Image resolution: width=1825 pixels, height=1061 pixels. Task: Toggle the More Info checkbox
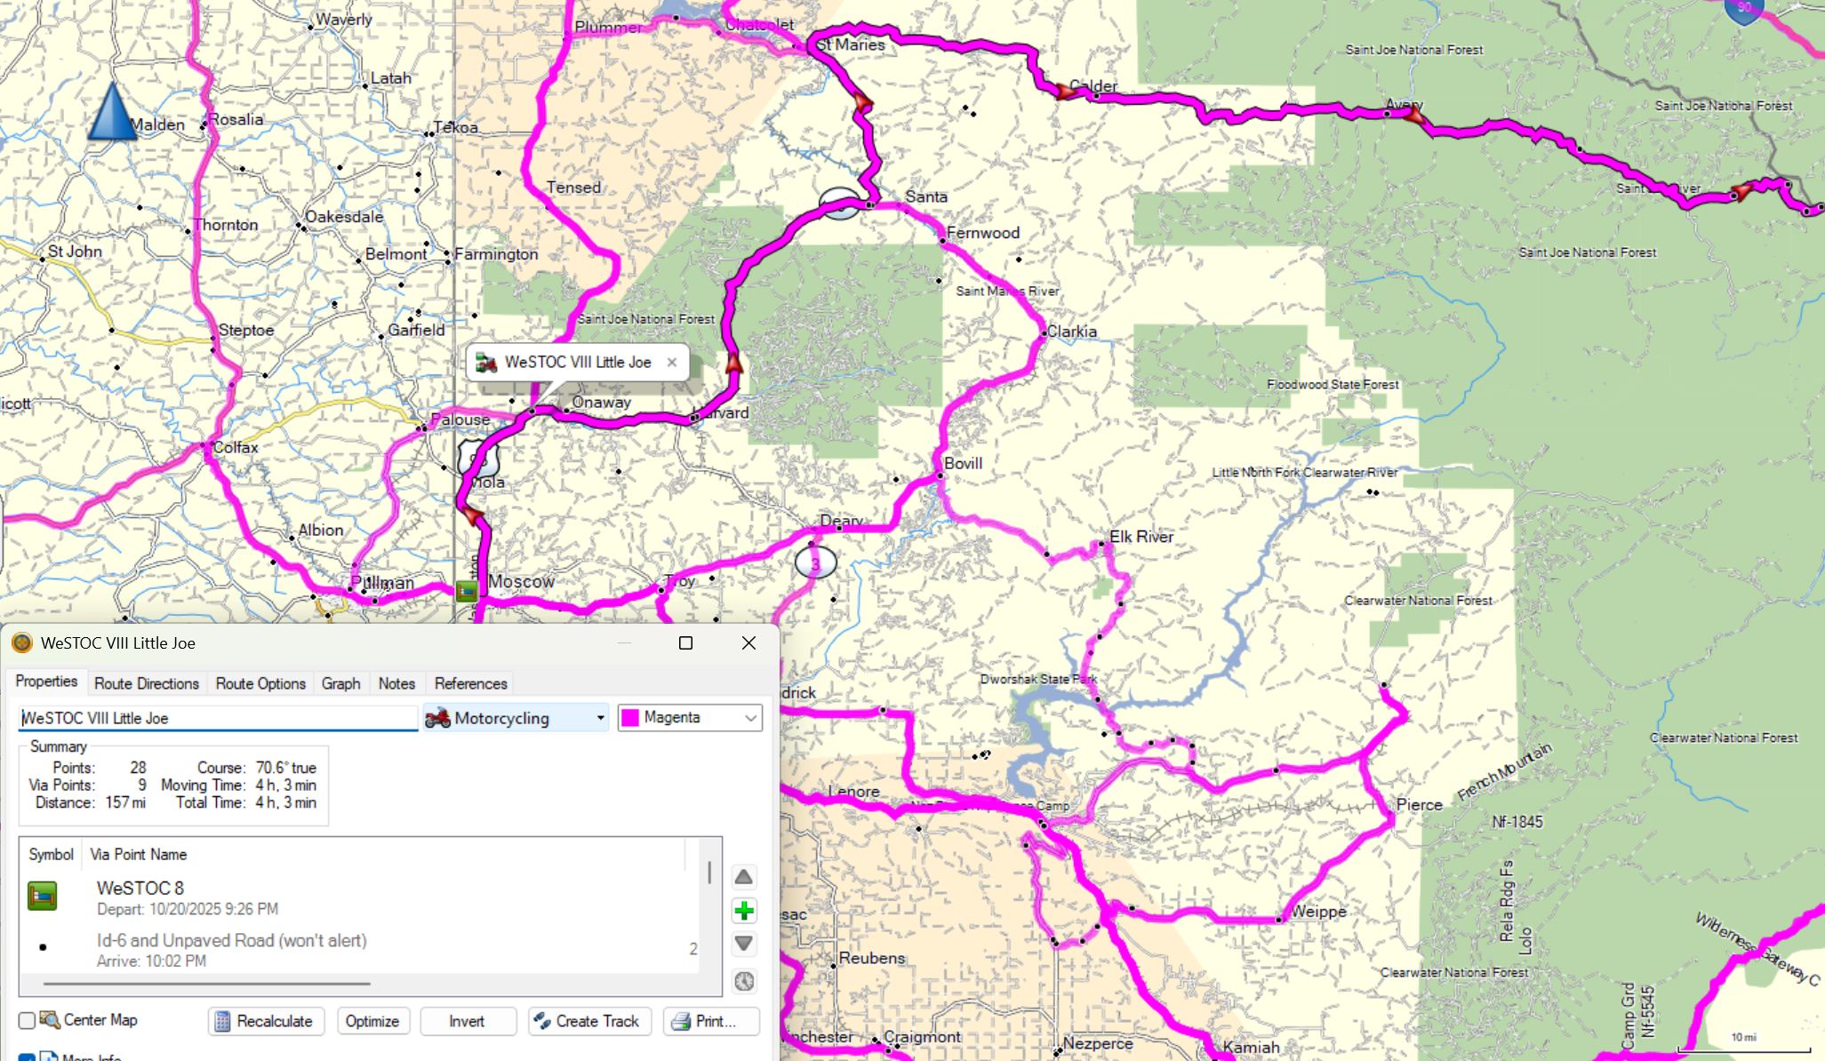[28, 1057]
